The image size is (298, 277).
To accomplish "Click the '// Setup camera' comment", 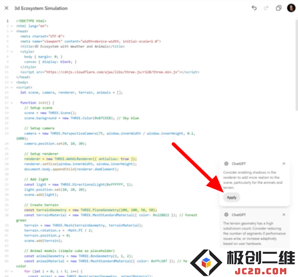I will (39, 128).
